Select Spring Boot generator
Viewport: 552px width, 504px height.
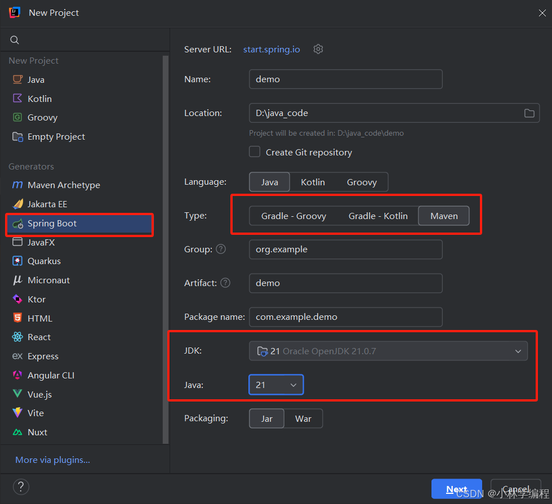79,224
